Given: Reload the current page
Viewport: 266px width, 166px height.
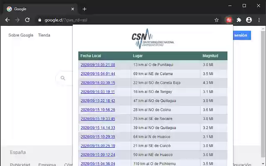Looking at the screenshot, I should [27, 20].
